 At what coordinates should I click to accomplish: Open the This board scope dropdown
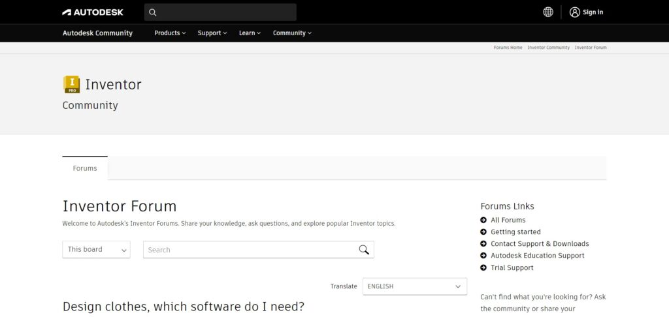[x=97, y=250]
